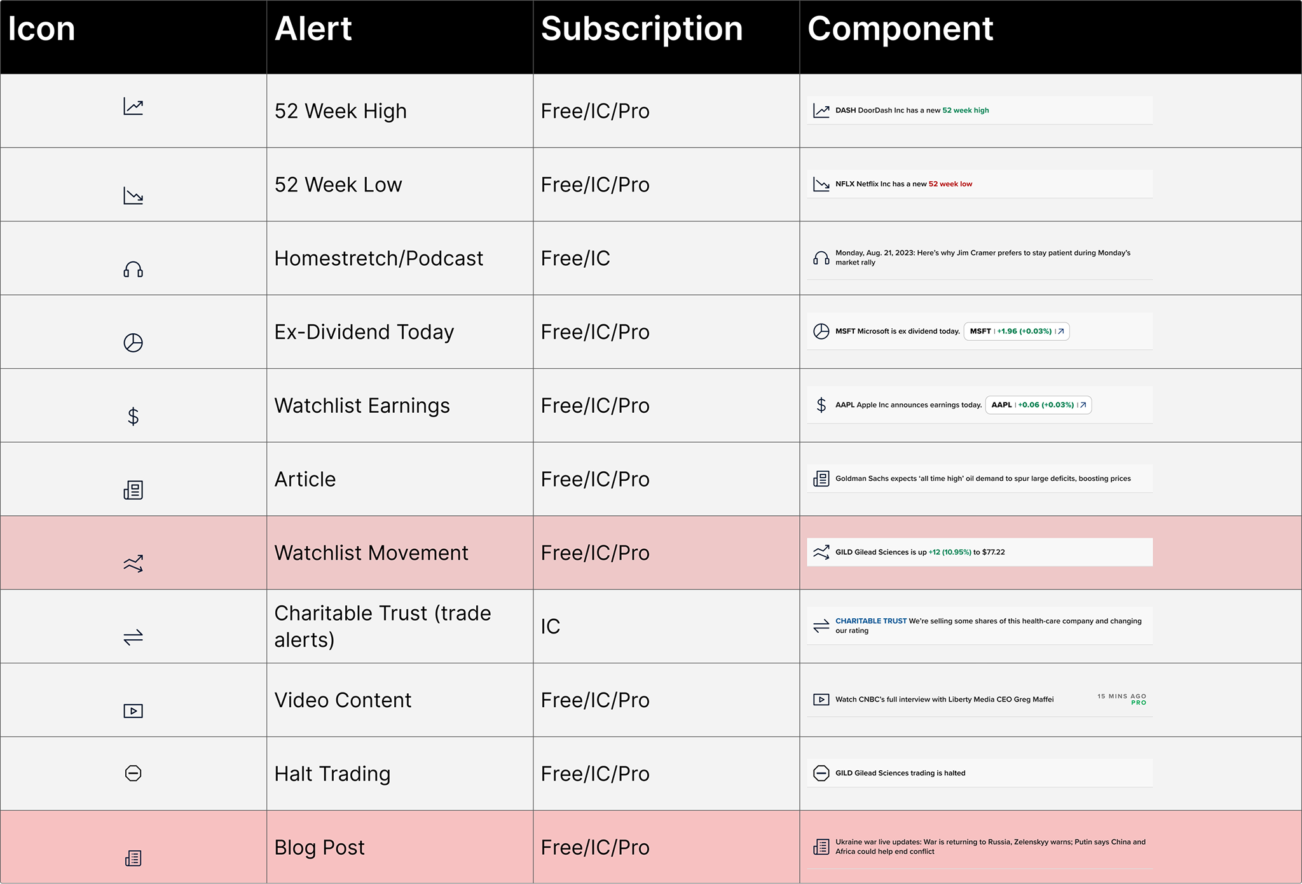Viewport: 1302px width, 884px height.
Task: Select the headphones podcast icon in Icon column
Action: [x=133, y=269]
